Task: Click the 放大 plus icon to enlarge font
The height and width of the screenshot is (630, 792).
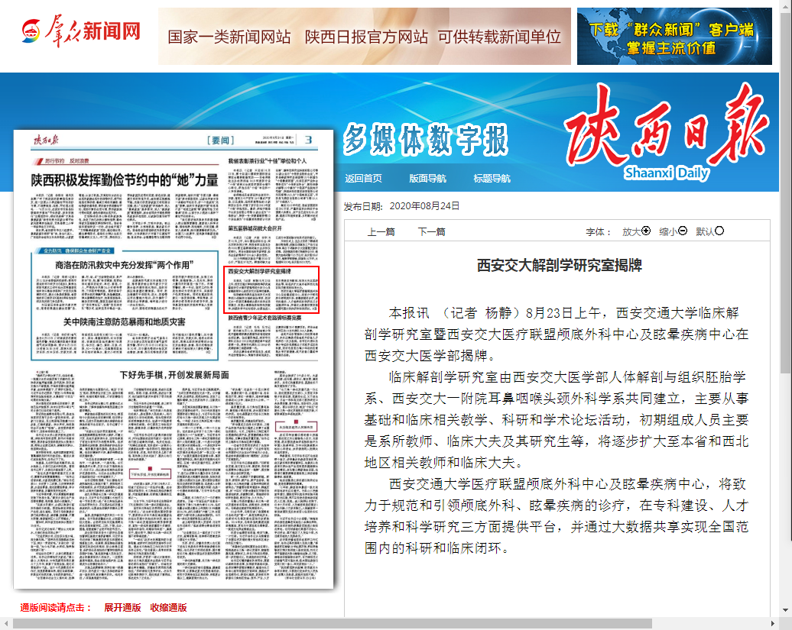Action: (x=646, y=231)
